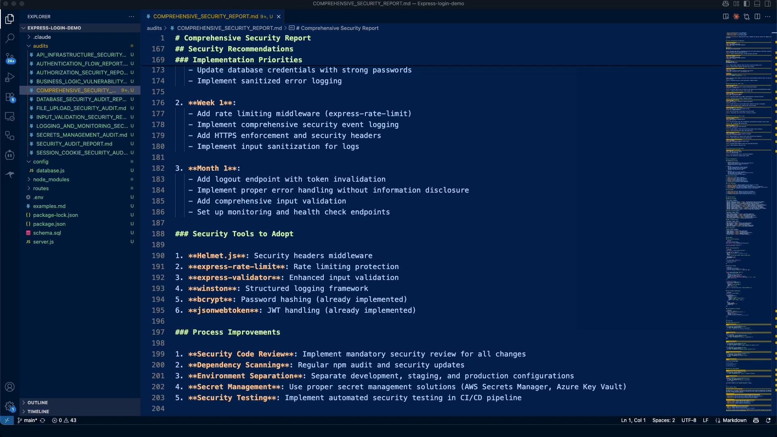
Task: Open the Accounts icon in activity bar
Action: tap(10, 387)
